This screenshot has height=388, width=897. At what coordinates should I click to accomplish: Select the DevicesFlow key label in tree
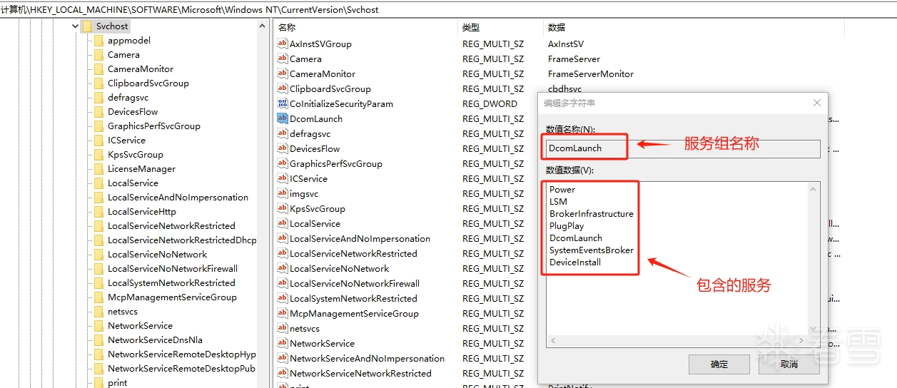coord(133,112)
